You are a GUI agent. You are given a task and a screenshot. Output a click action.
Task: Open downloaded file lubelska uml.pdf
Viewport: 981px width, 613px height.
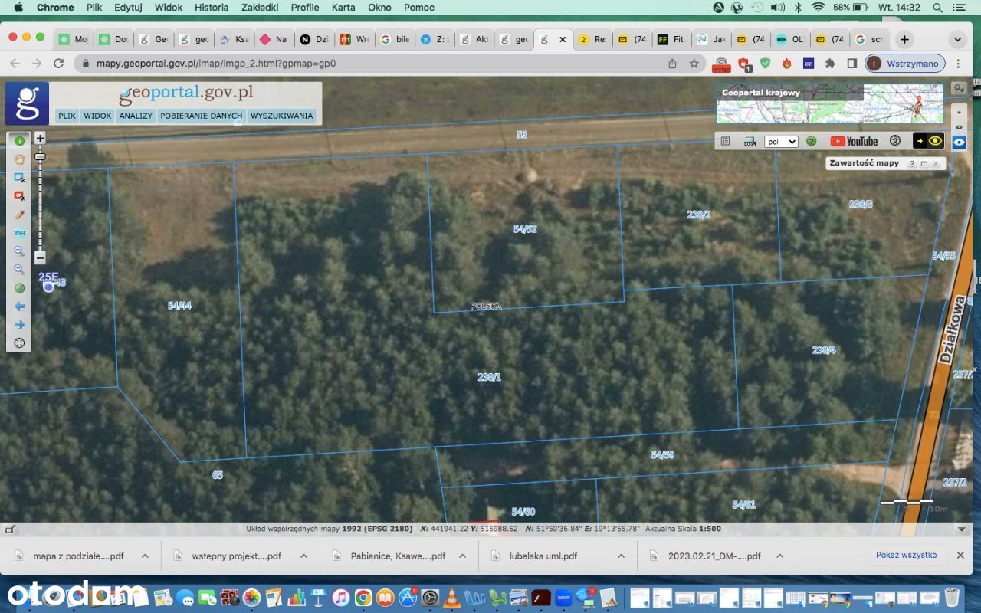pos(543,556)
